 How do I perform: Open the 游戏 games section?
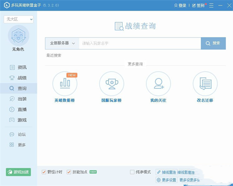click(x=18, y=120)
